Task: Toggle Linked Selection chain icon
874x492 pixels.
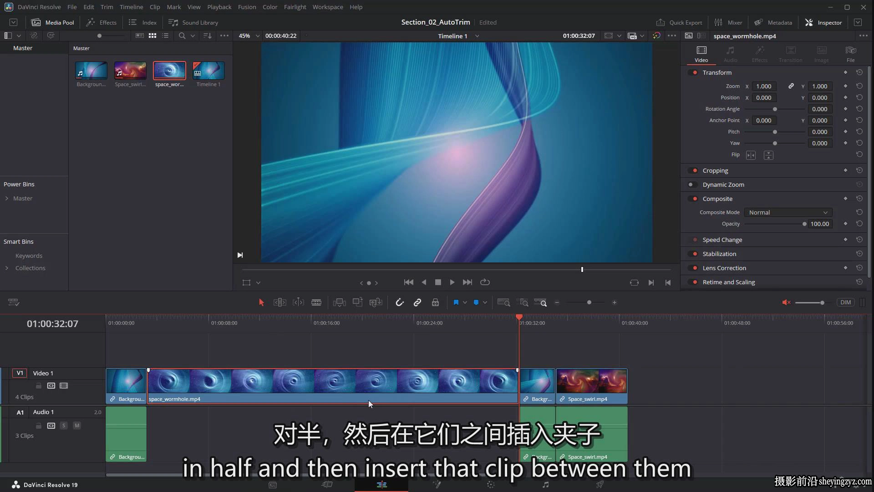Action: click(417, 302)
